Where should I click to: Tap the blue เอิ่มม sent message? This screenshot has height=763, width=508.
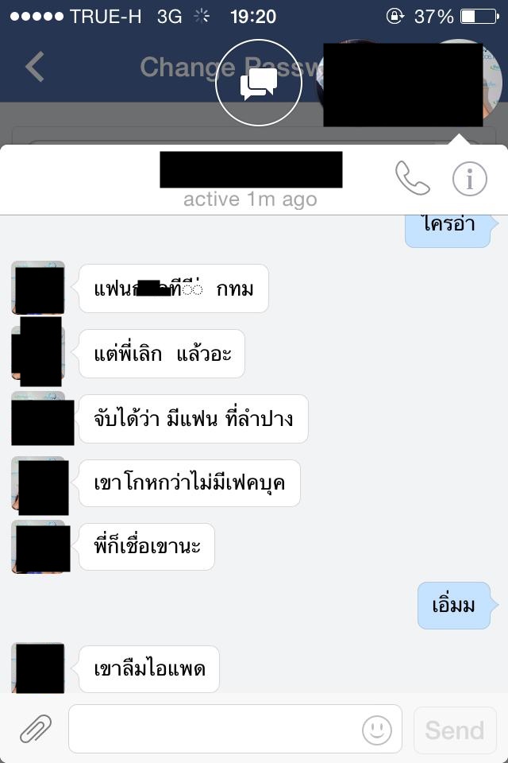point(453,606)
